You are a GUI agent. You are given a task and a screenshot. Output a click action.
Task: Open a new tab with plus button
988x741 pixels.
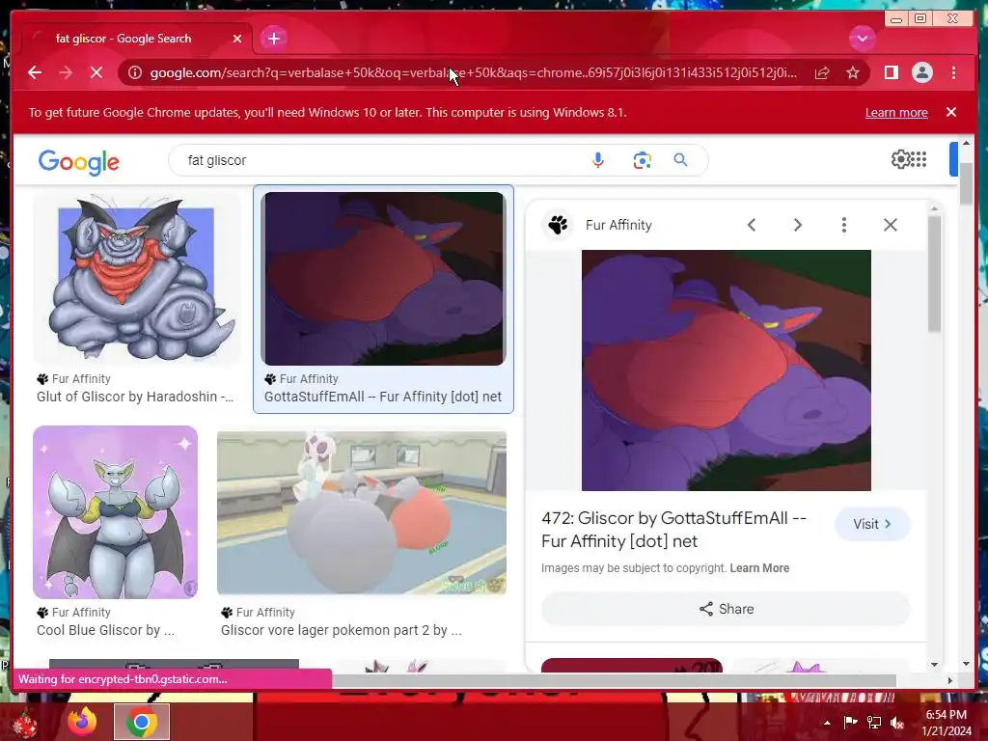pos(273,39)
